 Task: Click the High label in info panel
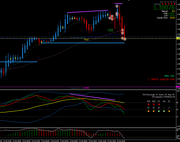coord(166,14)
